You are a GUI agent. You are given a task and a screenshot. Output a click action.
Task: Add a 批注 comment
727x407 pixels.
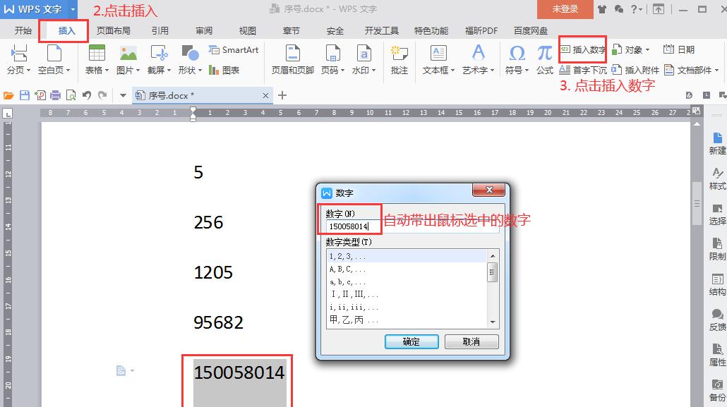coord(399,59)
